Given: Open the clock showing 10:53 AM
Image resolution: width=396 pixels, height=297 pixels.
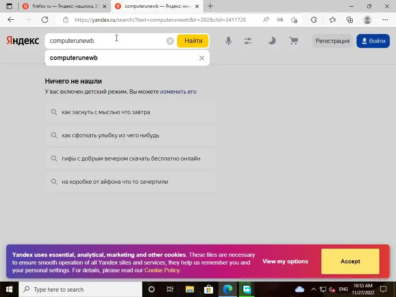Looking at the screenshot, I should coord(363,289).
